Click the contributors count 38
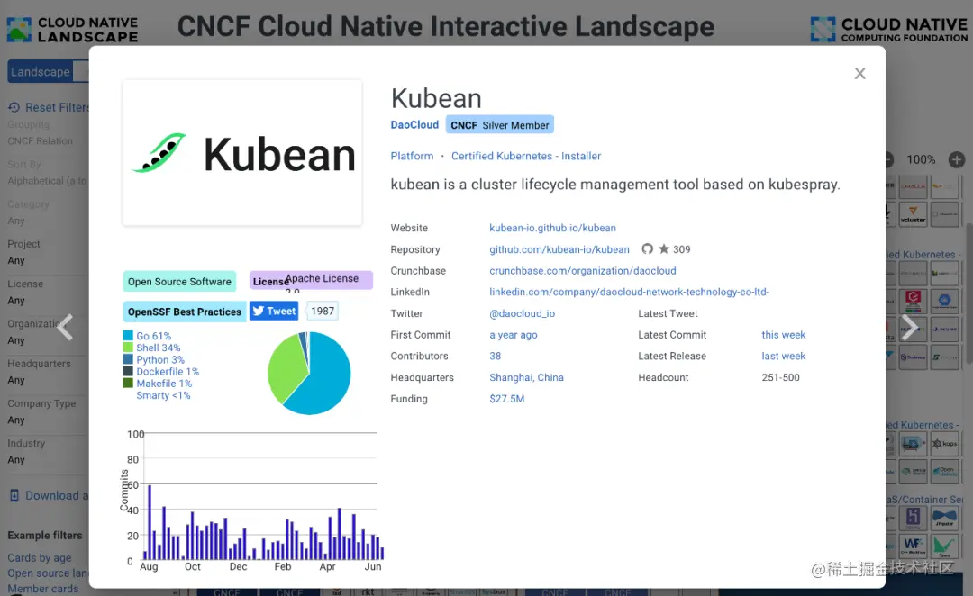 pyautogui.click(x=496, y=356)
